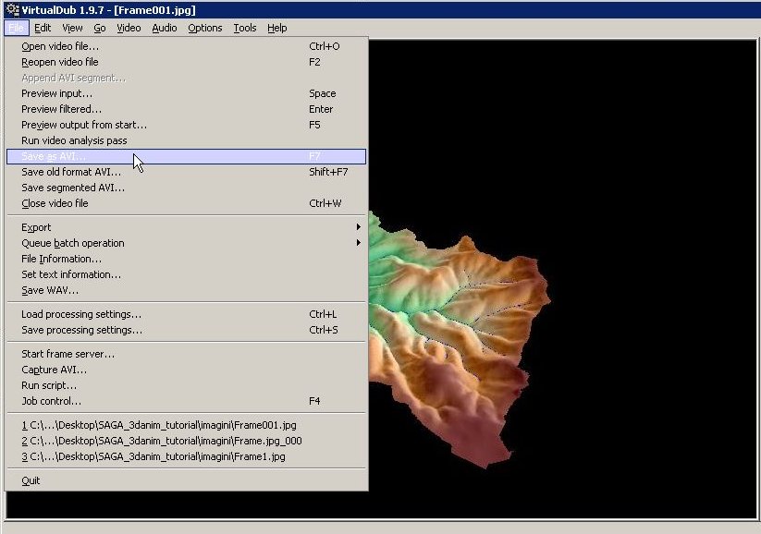This screenshot has height=534, width=761.
Task: Select Save WAV…
Action: tap(187, 290)
